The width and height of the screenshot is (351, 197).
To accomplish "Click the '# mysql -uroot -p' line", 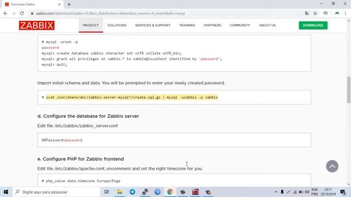I will [x=60, y=42].
